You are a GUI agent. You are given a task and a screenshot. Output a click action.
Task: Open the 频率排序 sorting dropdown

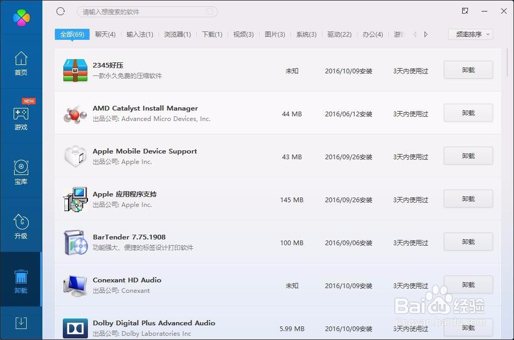pos(470,34)
